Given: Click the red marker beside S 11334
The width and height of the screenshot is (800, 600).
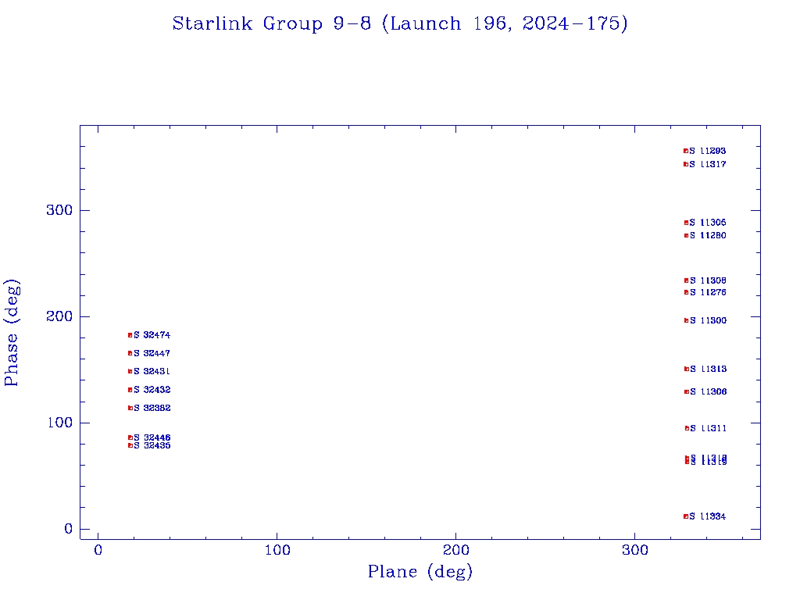Looking at the screenshot, I should point(686,516).
